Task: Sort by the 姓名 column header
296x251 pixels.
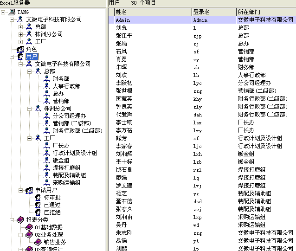Action: (x=152, y=11)
